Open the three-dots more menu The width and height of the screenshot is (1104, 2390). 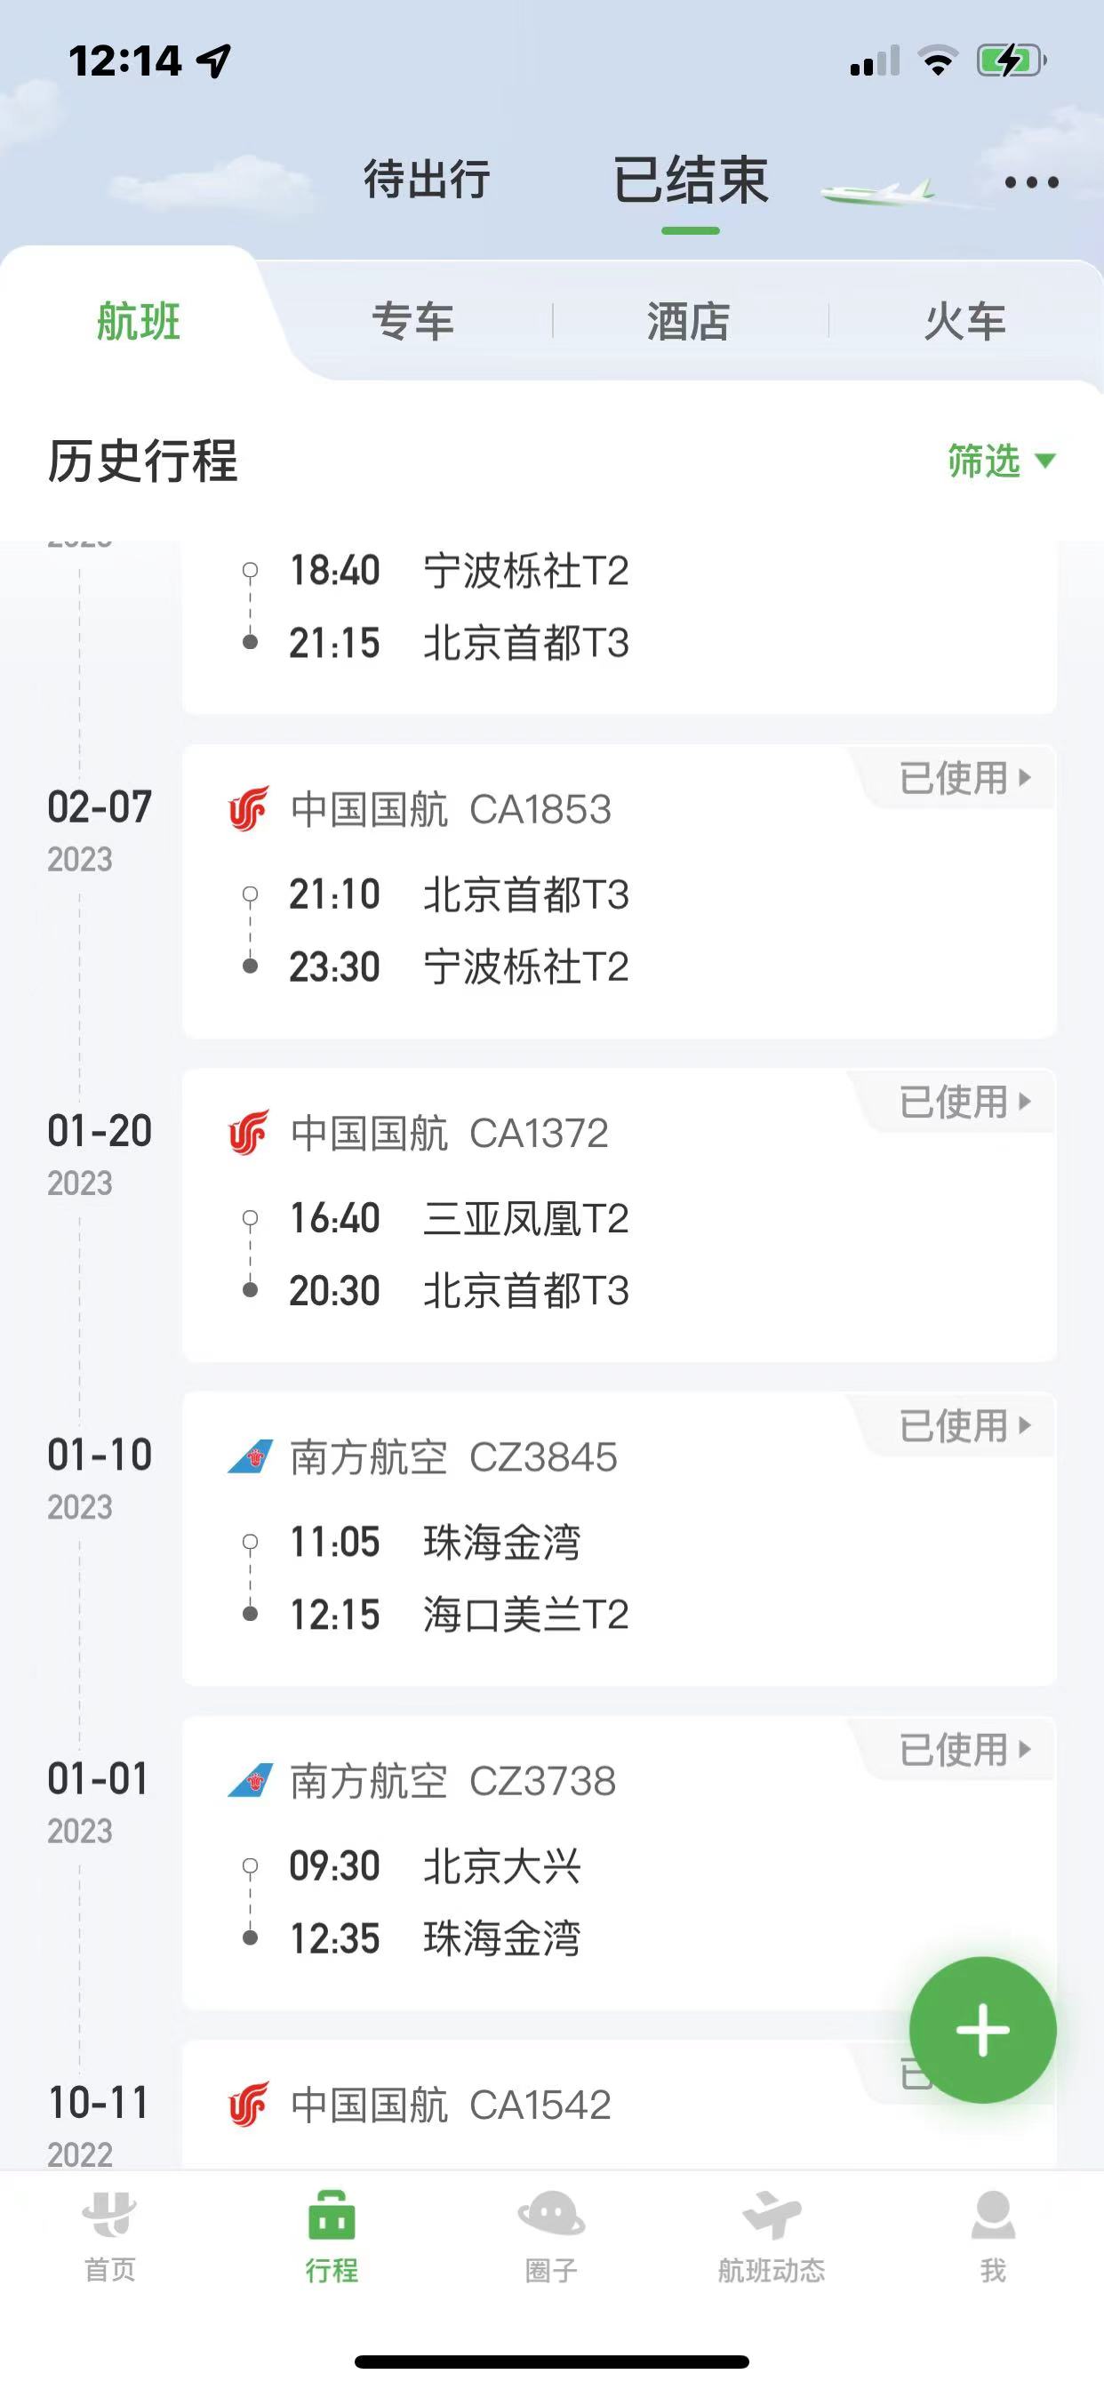[1031, 182]
